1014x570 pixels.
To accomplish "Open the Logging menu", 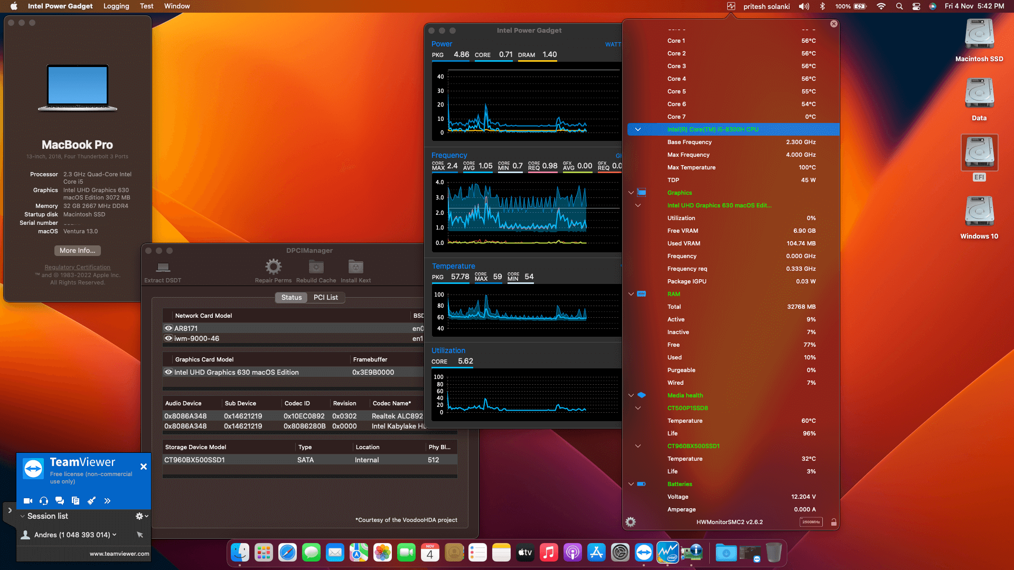I will click(x=116, y=6).
